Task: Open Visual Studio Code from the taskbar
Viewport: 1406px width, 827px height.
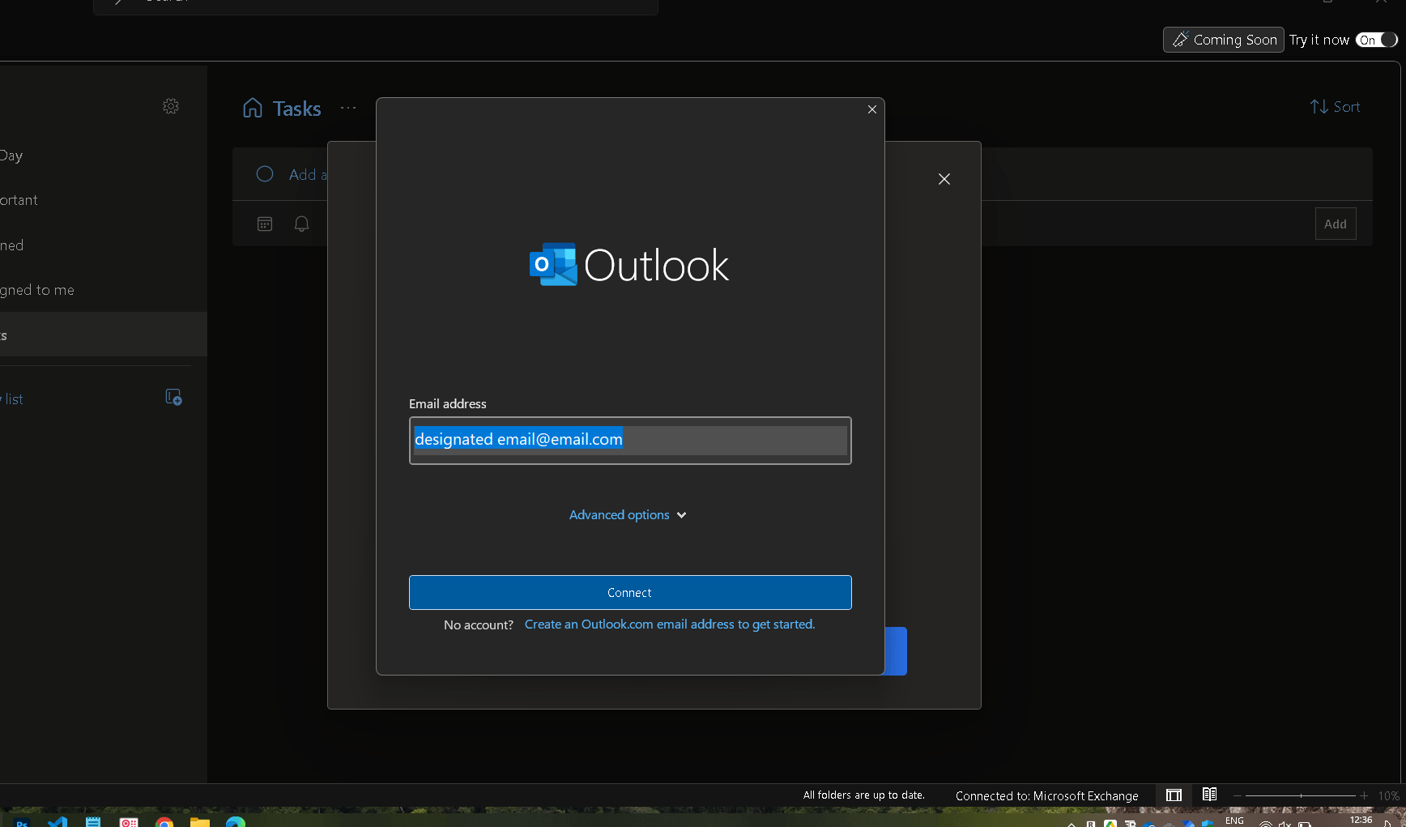Action: pos(58,822)
